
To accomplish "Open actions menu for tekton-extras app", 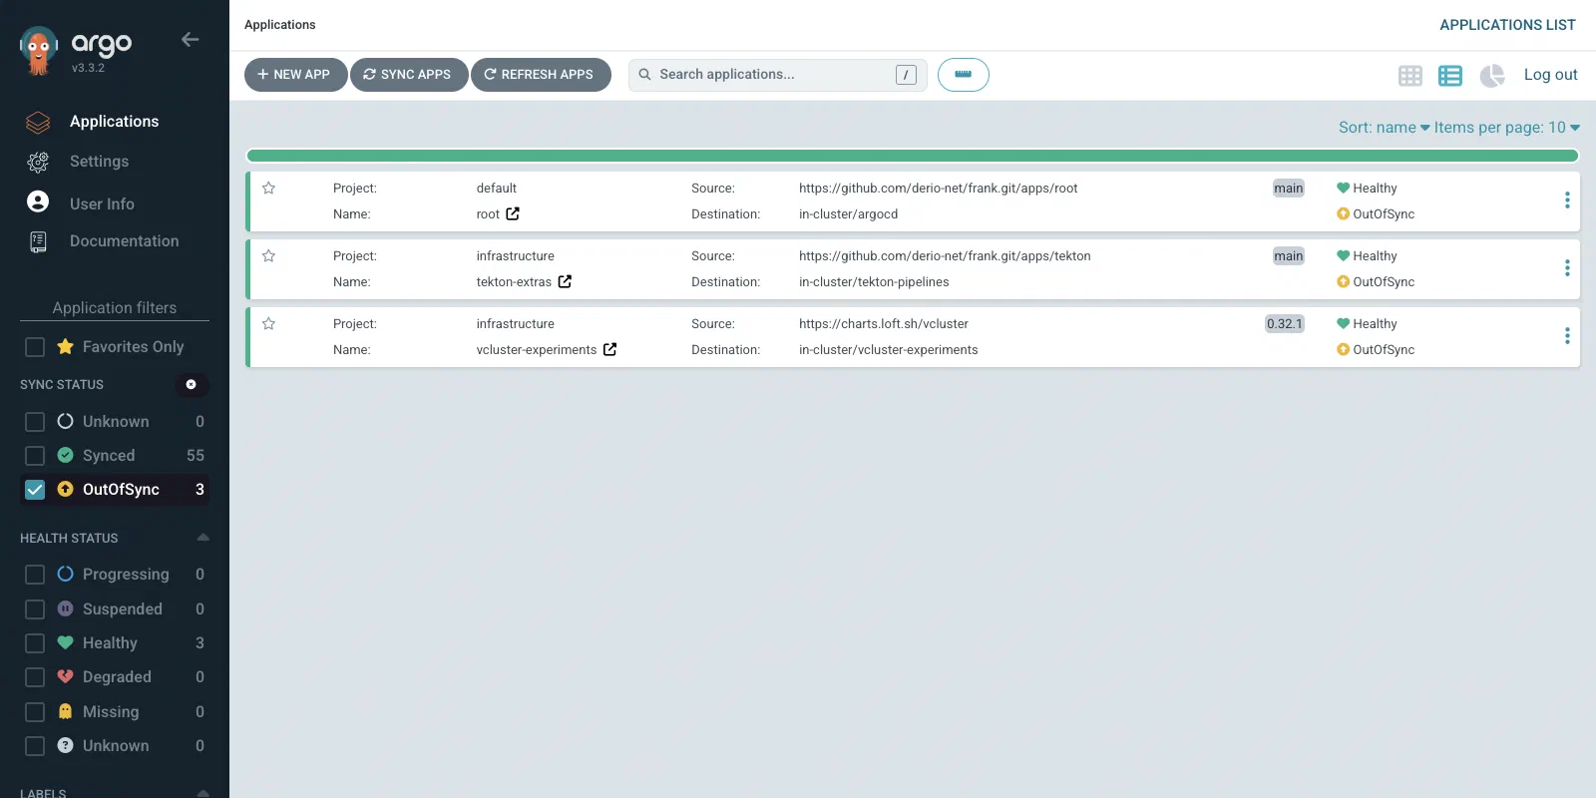I will pyautogui.click(x=1567, y=268).
